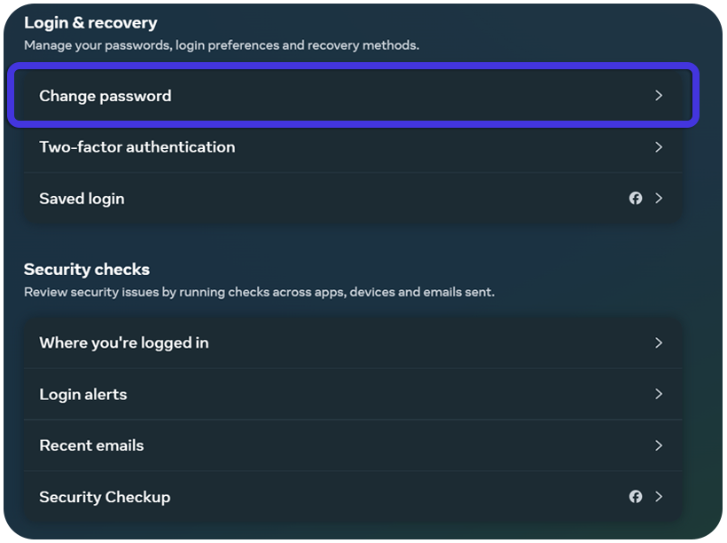Click the Recent emails chevron arrow
727x543 pixels.
click(659, 445)
